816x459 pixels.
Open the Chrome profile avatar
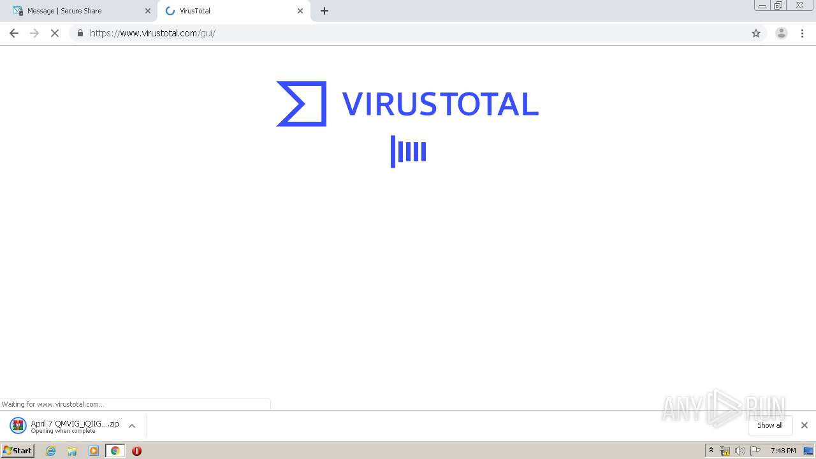tap(782, 33)
